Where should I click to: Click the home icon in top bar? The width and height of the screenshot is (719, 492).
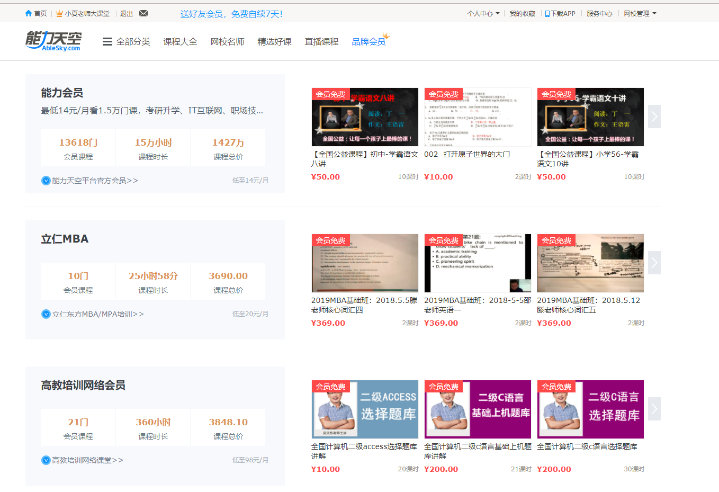(x=29, y=13)
